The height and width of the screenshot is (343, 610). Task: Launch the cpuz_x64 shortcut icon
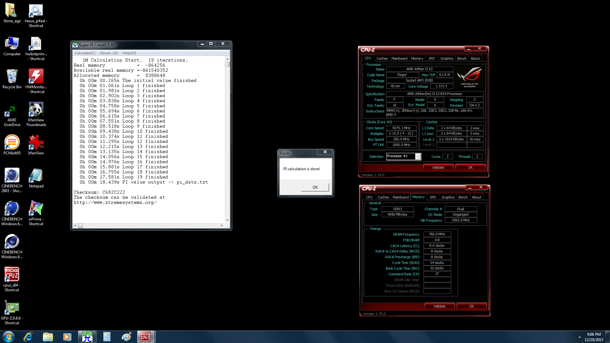point(12,279)
